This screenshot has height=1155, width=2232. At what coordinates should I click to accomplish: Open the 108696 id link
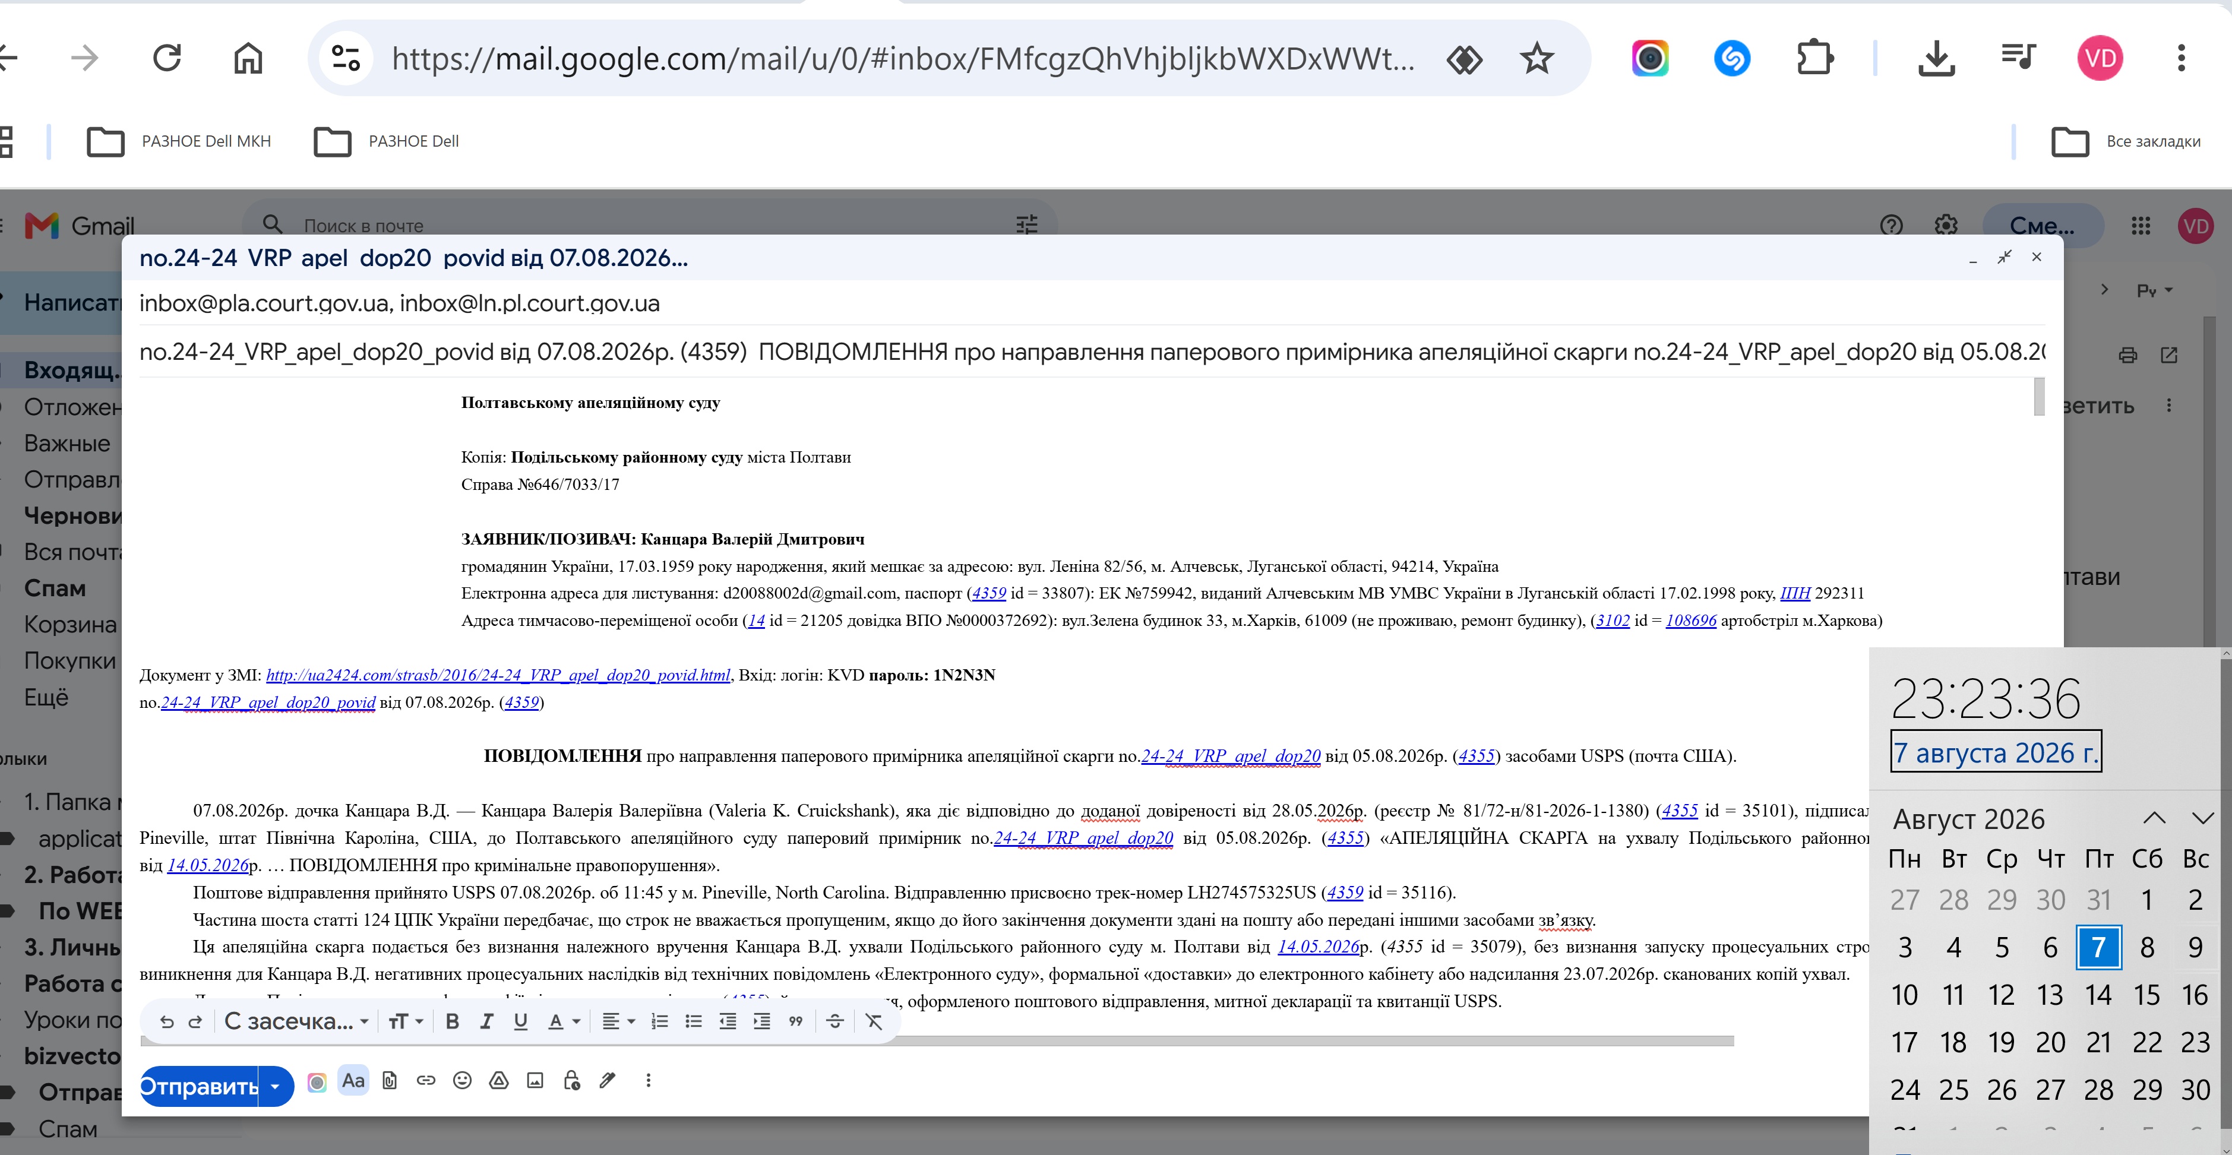[1690, 621]
